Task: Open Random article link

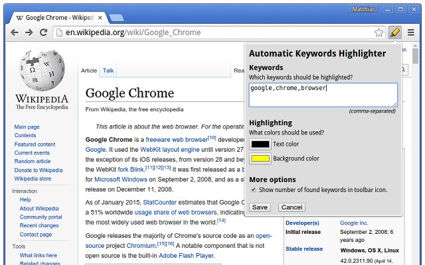Action: pyautogui.click(x=33, y=161)
